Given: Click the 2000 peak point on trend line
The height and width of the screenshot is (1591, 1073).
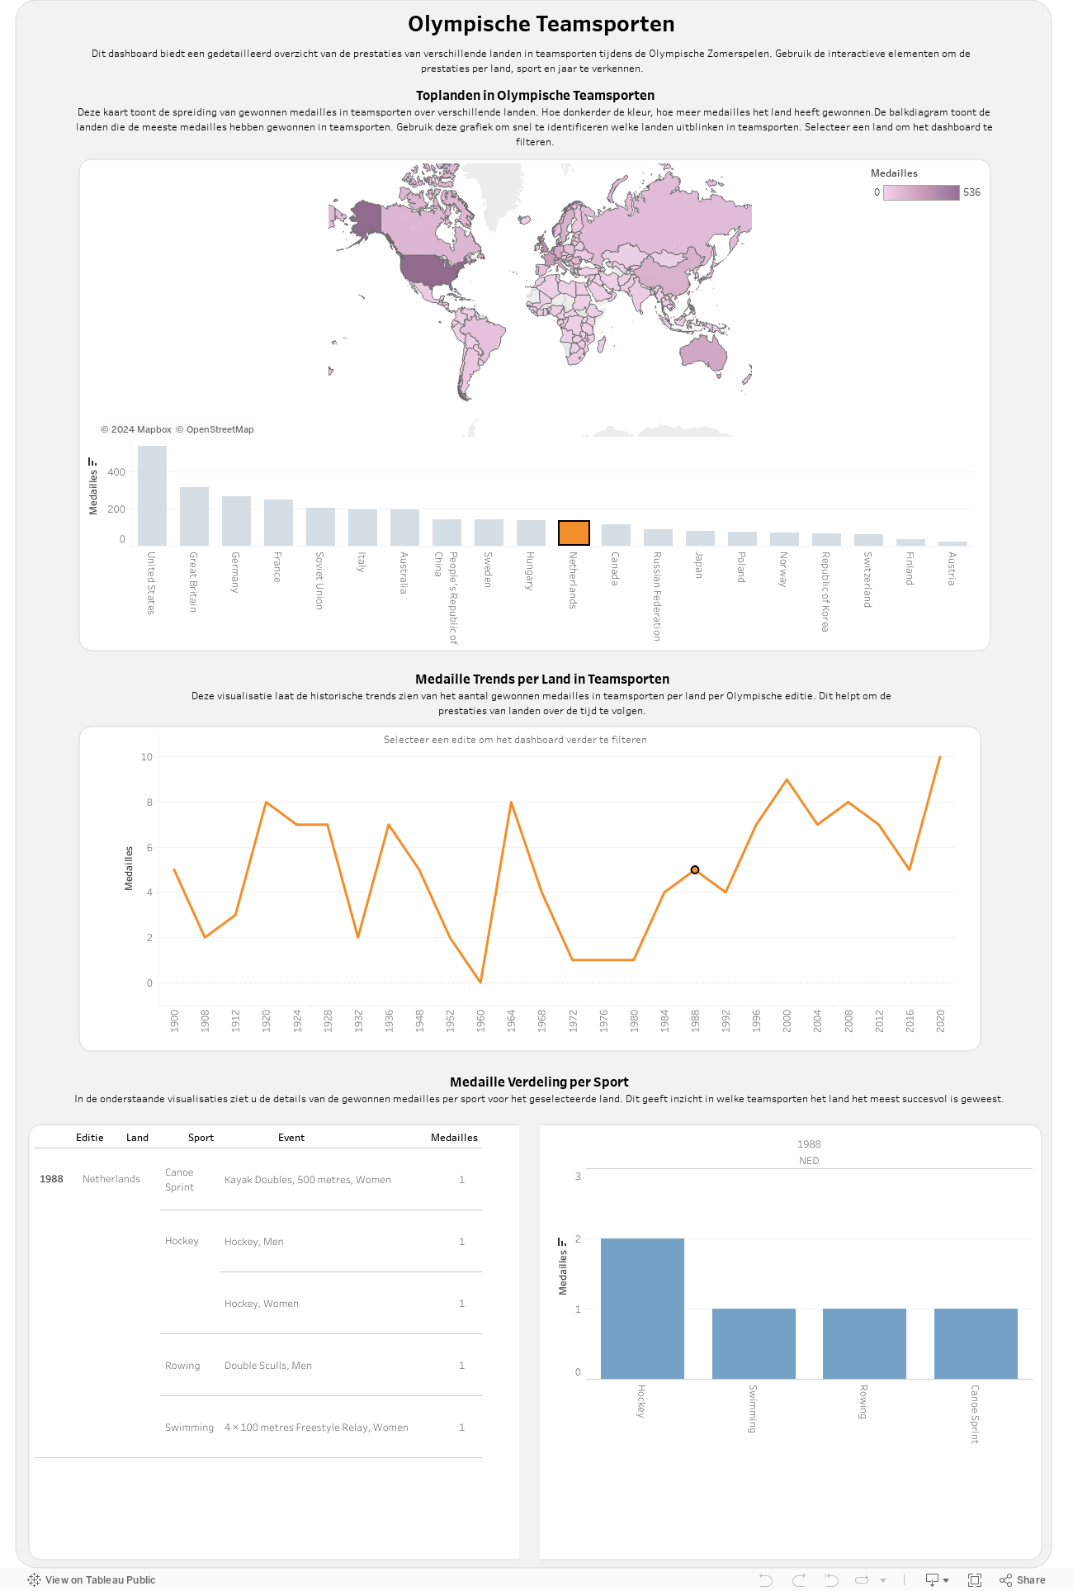Looking at the screenshot, I should click(x=787, y=779).
